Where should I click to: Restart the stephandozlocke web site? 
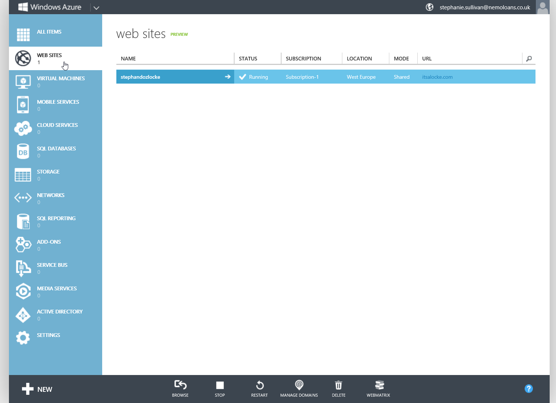(x=259, y=388)
